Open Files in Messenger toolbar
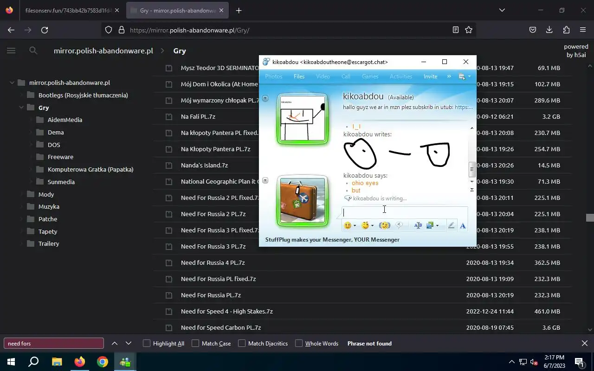594x371 pixels. point(299,77)
